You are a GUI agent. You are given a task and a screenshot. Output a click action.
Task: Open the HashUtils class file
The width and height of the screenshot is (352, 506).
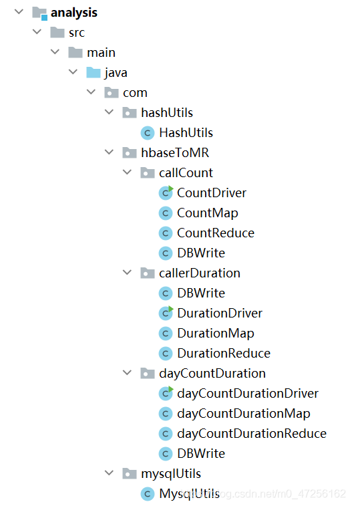[186, 132]
